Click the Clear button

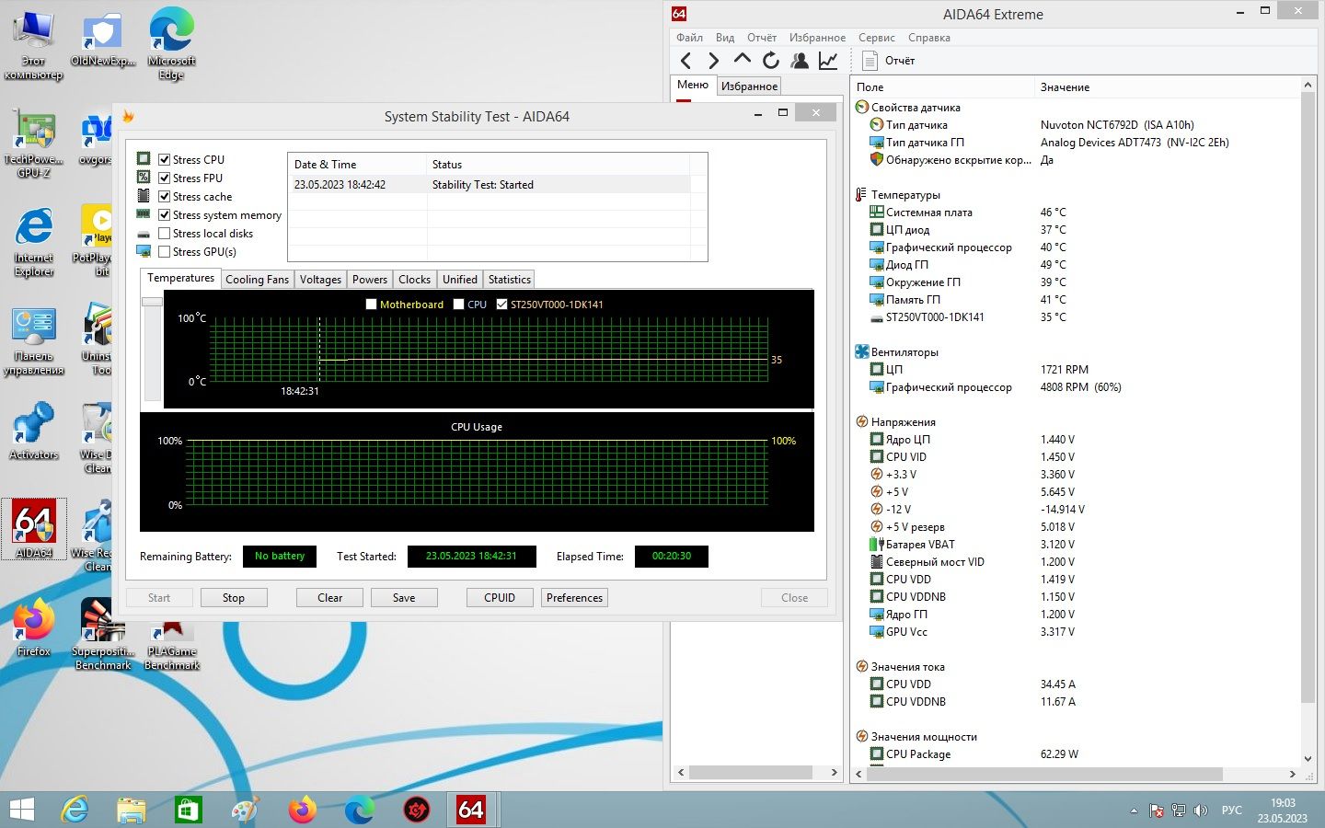click(329, 598)
